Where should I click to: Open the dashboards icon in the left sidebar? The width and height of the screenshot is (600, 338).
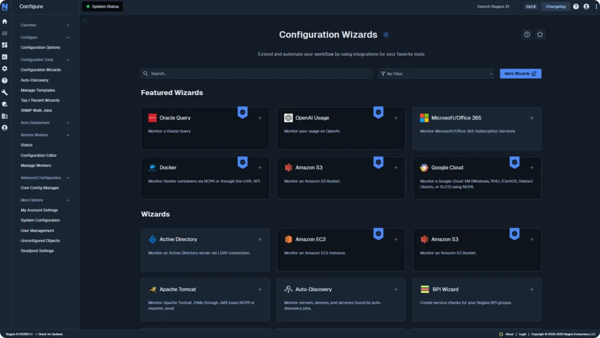pos(5,46)
